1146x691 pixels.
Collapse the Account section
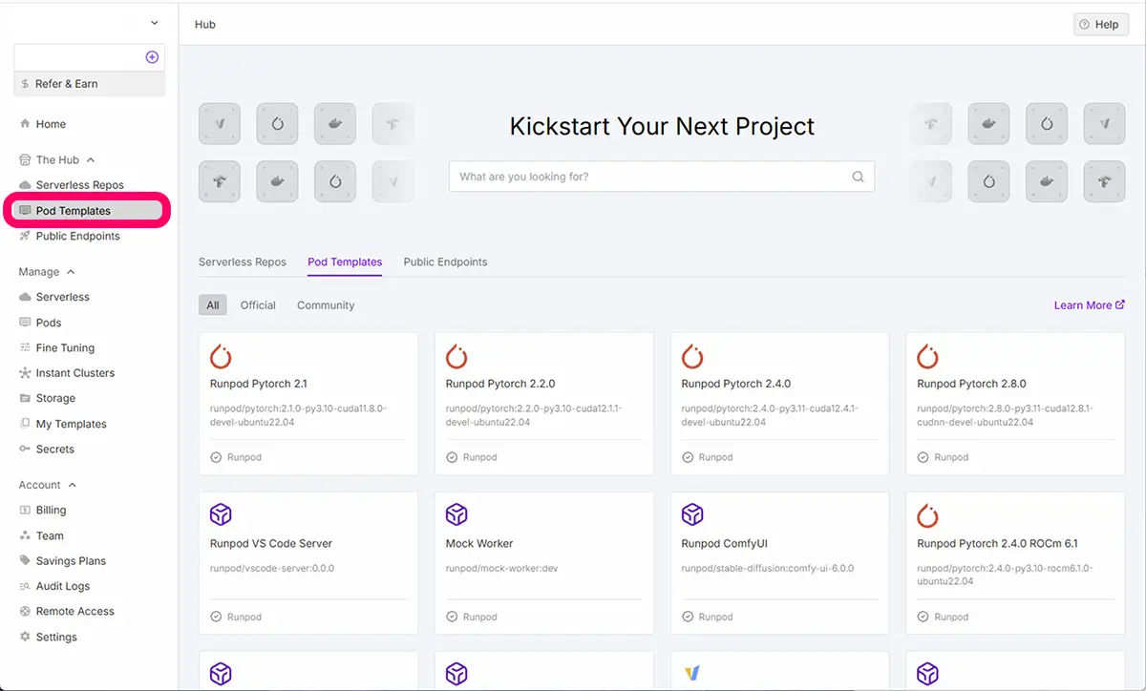(x=73, y=485)
